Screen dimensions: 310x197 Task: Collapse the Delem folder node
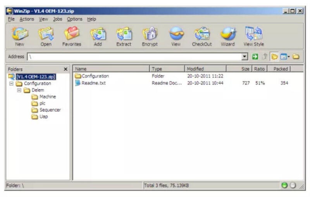tap(19, 90)
